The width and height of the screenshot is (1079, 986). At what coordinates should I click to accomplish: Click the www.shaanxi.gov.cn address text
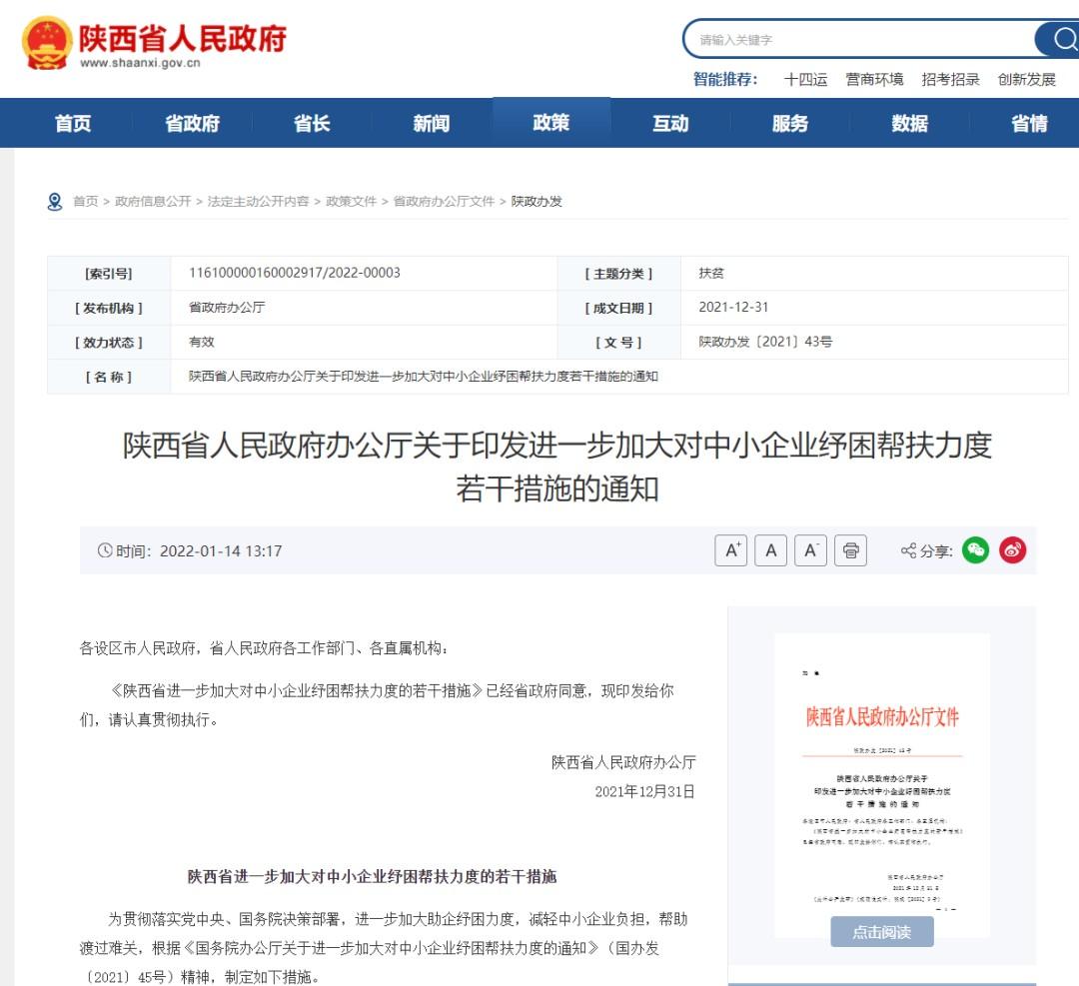tap(141, 63)
